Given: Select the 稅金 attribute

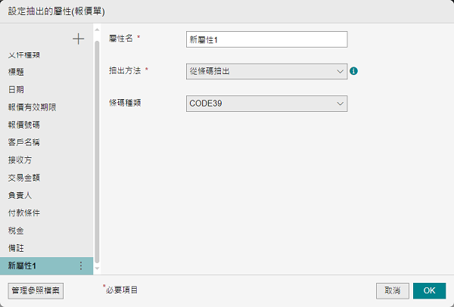Looking at the screenshot, I should 18,230.
